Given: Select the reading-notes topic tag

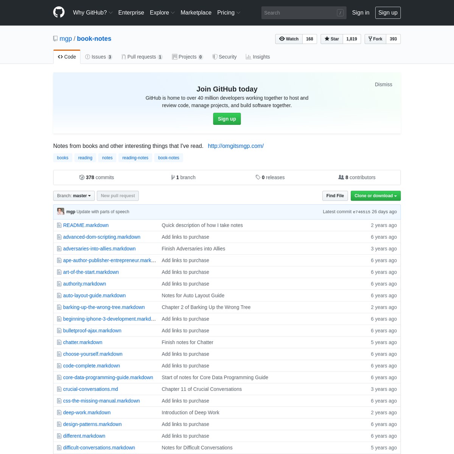Looking at the screenshot, I should coord(135,158).
